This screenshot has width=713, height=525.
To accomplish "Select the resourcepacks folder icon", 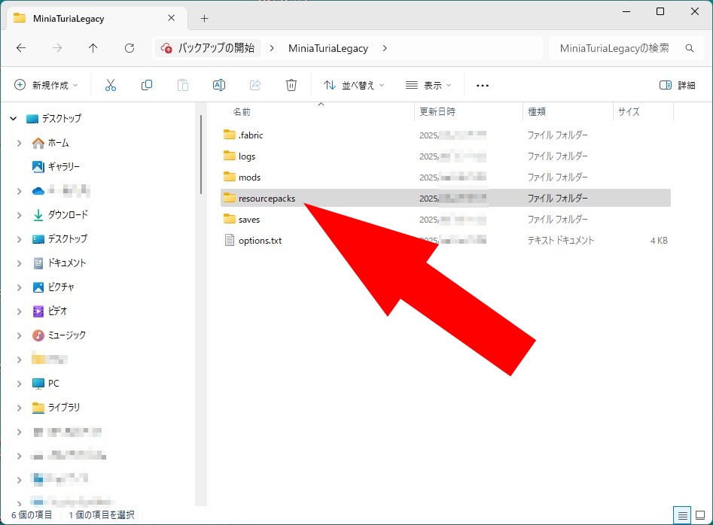I will (x=230, y=198).
